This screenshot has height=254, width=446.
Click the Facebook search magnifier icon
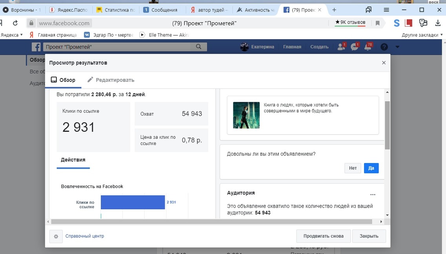pyautogui.click(x=198, y=47)
